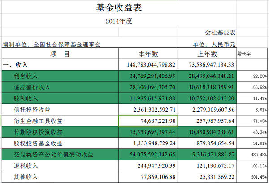Select the 信托投资收益 row label
Image resolution: width=269 pixels, height=183 pixels.
tap(60, 110)
